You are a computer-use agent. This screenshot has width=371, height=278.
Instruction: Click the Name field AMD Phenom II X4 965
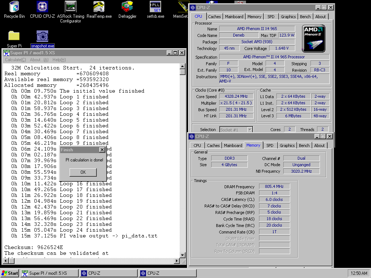[257, 29]
